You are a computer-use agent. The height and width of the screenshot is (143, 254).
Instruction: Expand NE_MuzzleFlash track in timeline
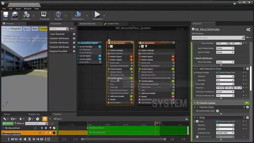[3, 128]
